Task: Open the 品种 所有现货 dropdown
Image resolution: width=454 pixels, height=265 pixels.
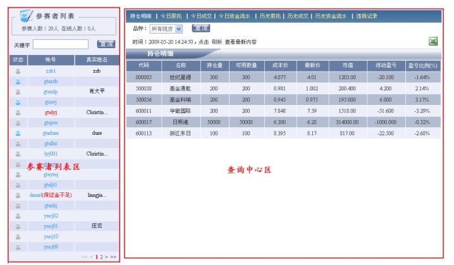Action: coord(166,28)
